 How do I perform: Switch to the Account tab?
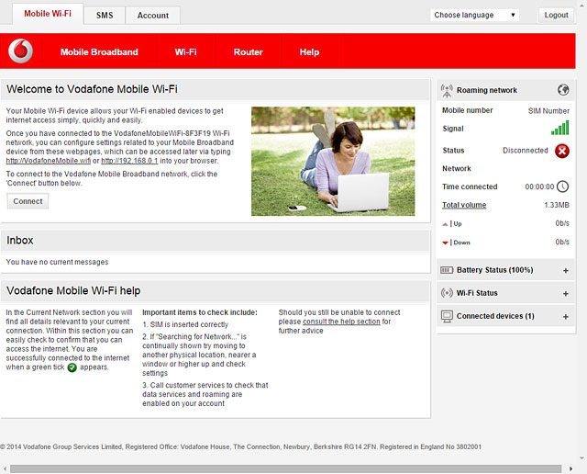pyautogui.click(x=152, y=16)
